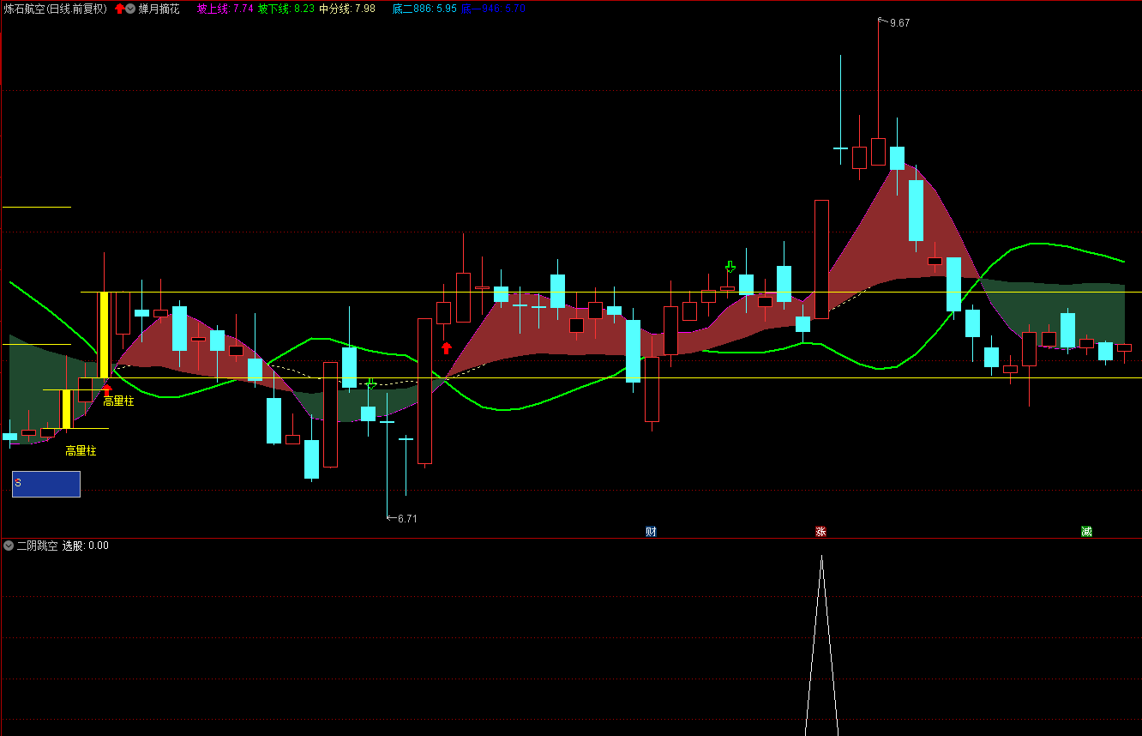Open the 婵月摘花 indicator dropdown arrow
The height and width of the screenshot is (736, 1142).
[130, 9]
